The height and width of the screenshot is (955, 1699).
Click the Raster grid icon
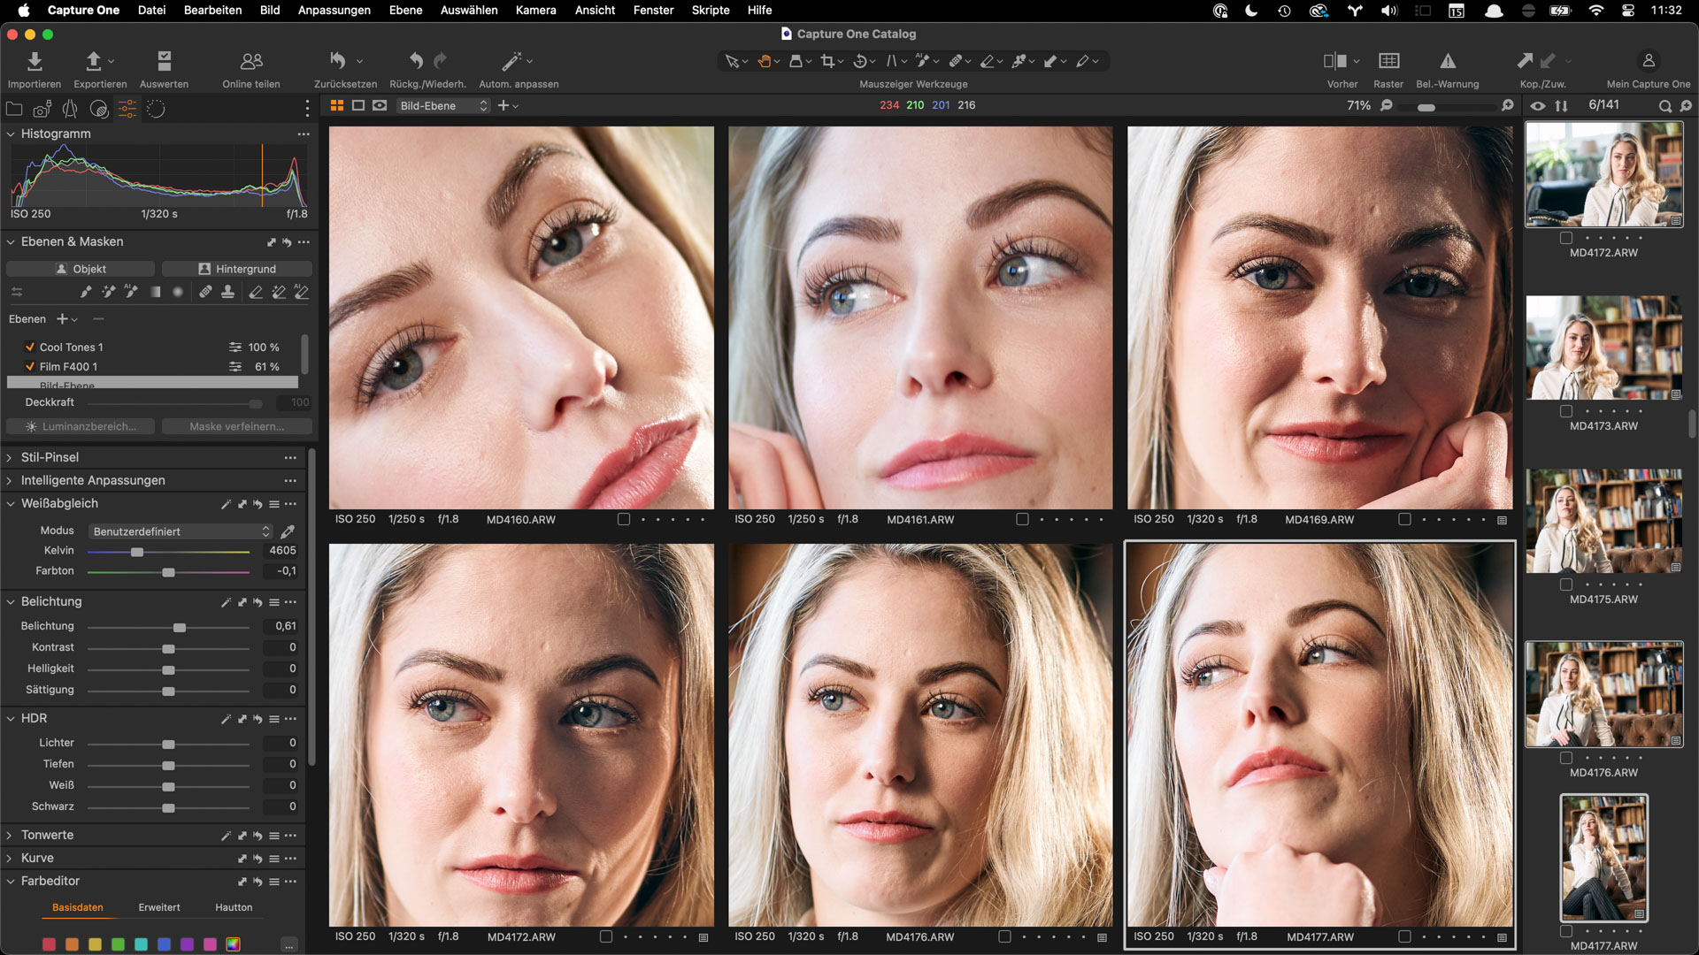click(1388, 61)
